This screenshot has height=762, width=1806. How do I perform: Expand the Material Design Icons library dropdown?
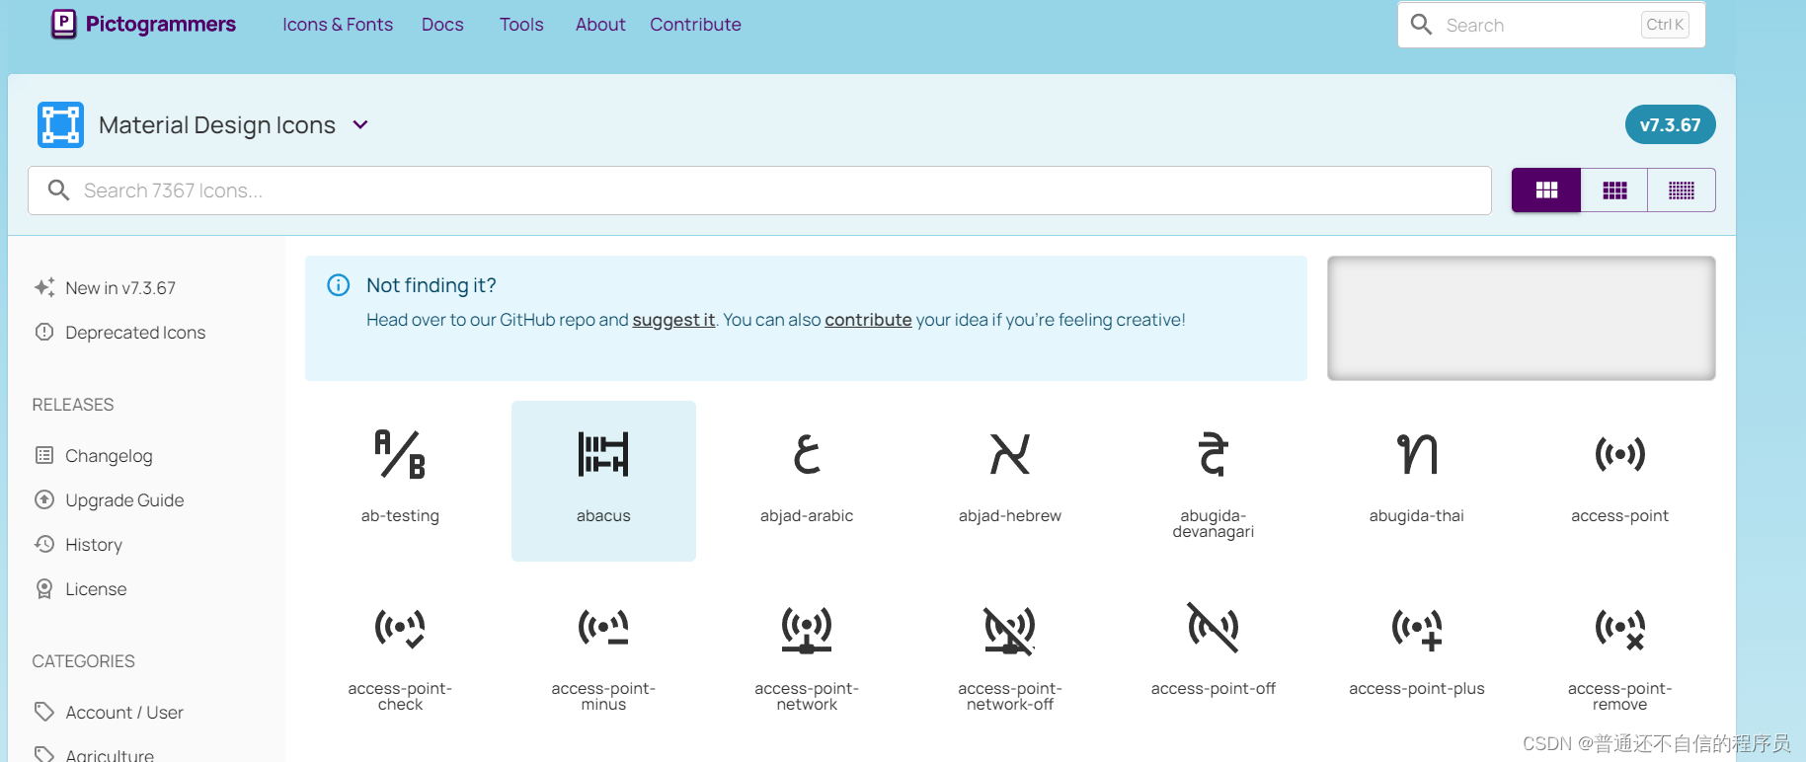click(x=360, y=125)
